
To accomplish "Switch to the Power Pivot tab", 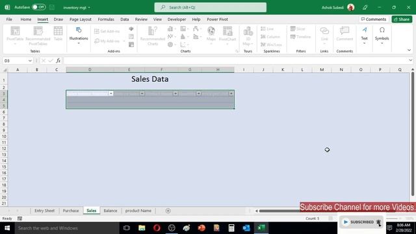I will tap(217, 19).
